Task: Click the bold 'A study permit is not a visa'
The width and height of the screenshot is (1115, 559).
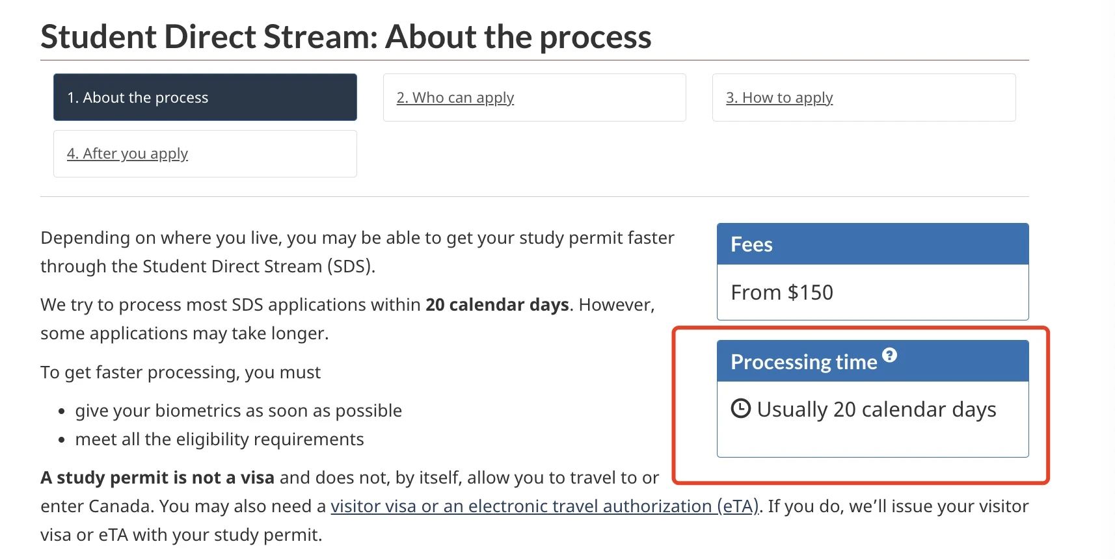Action: coord(157,478)
